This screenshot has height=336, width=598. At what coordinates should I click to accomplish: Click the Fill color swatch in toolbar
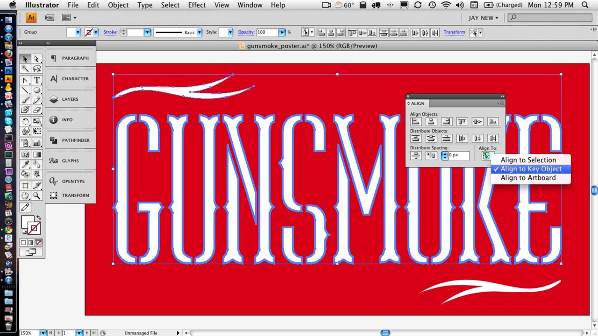[27, 222]
